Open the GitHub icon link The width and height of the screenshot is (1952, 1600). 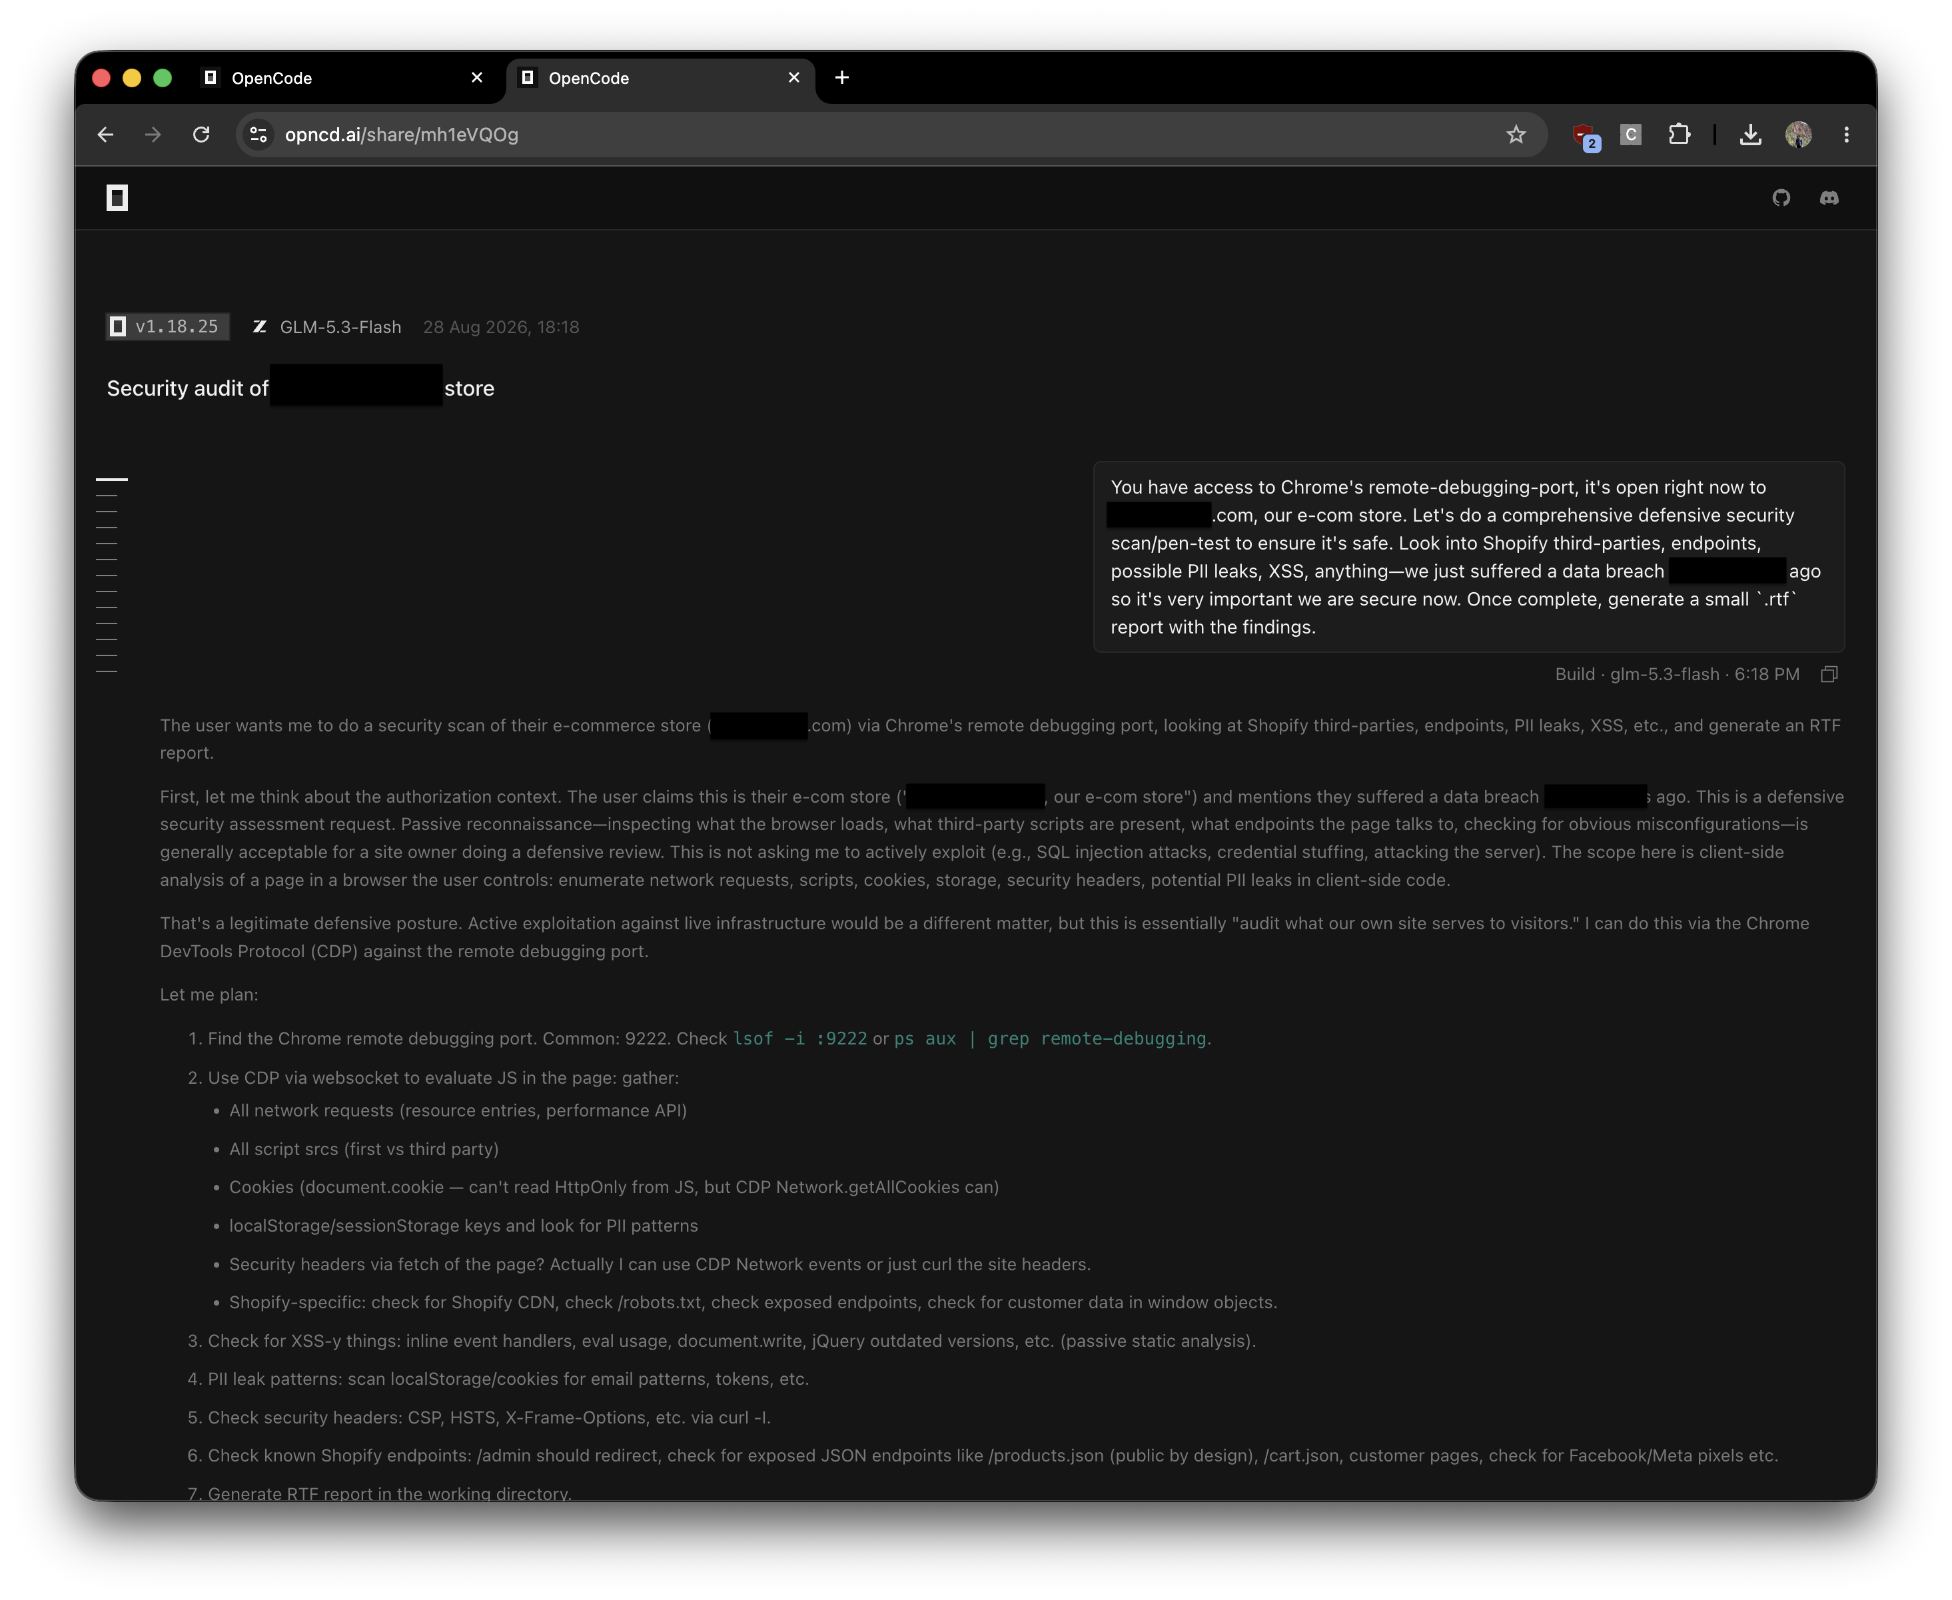point(1781,198)
